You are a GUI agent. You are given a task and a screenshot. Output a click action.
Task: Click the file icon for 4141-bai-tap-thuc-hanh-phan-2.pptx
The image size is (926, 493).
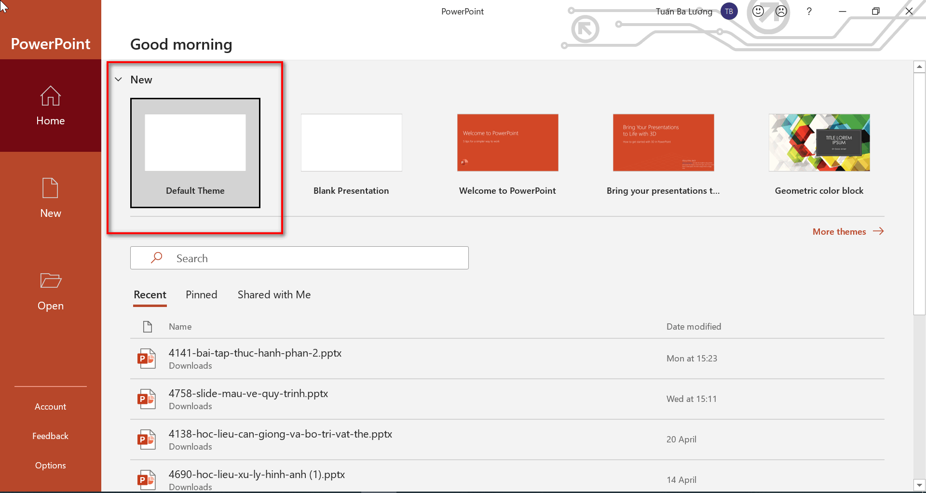pos(147,359)
